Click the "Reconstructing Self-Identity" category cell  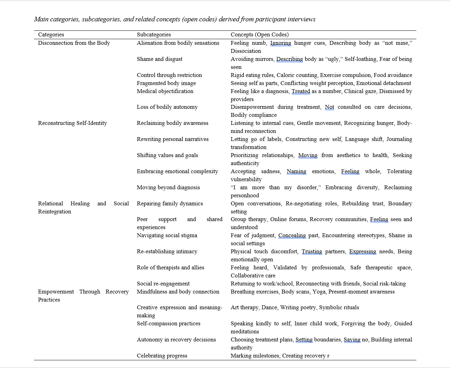(72, 123)
